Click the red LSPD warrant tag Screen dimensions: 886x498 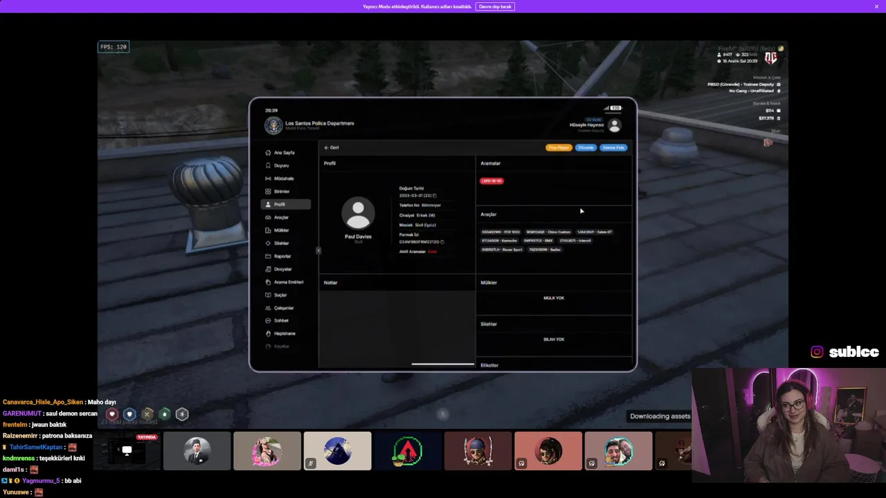(492, 181)
